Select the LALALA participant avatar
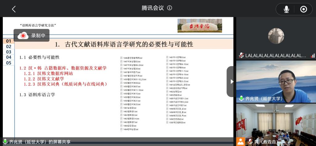This screenshot has height=146, width=316. click(276, 36)
